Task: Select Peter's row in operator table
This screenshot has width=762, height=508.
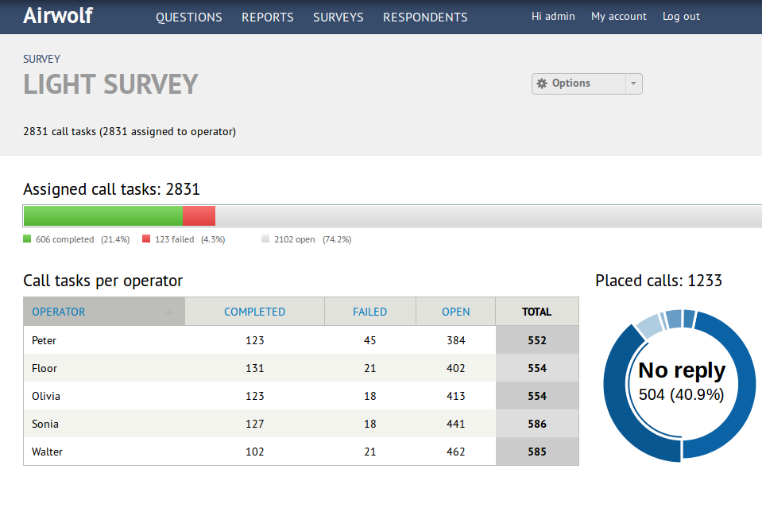Action: [301, 340]
